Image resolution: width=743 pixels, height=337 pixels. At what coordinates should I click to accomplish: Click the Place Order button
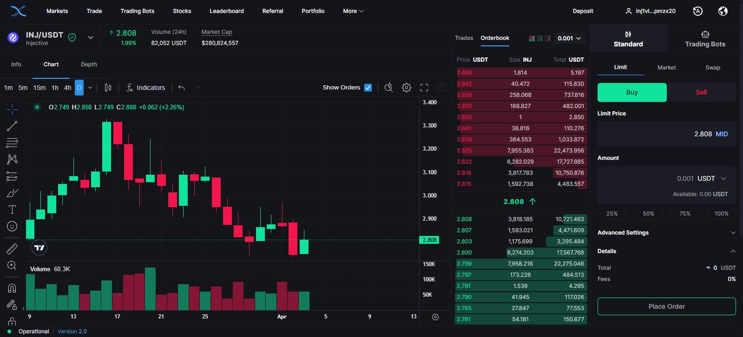[666, 306]
